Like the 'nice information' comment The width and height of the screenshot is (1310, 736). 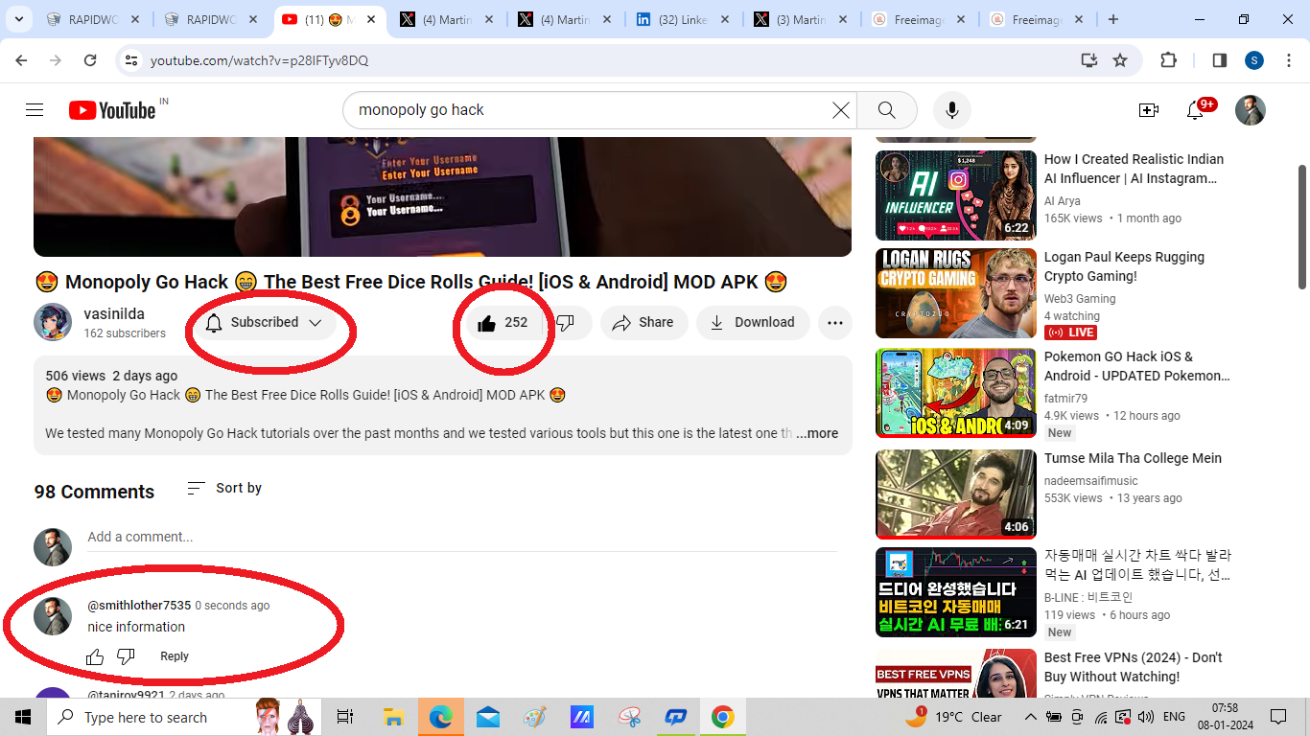(95, 656)
